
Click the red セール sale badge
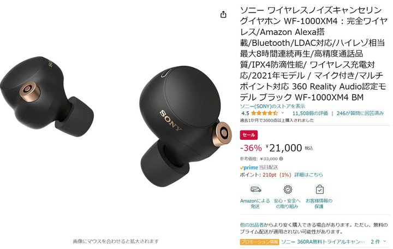coord(249,135)
